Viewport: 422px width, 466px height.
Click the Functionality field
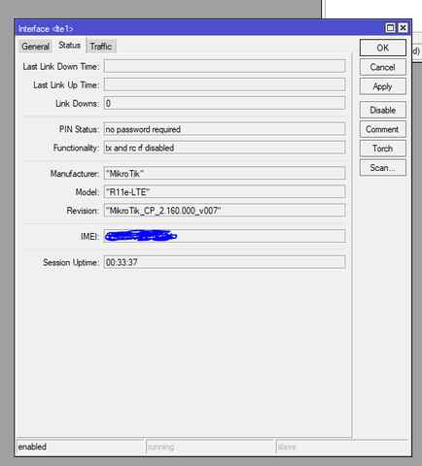[225, 148]
